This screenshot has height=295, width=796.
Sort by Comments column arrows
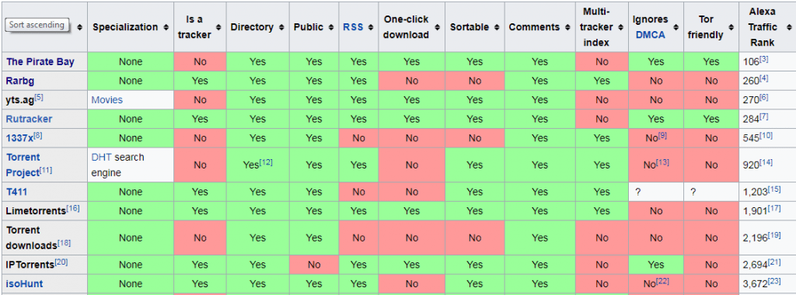click(567, 27)
